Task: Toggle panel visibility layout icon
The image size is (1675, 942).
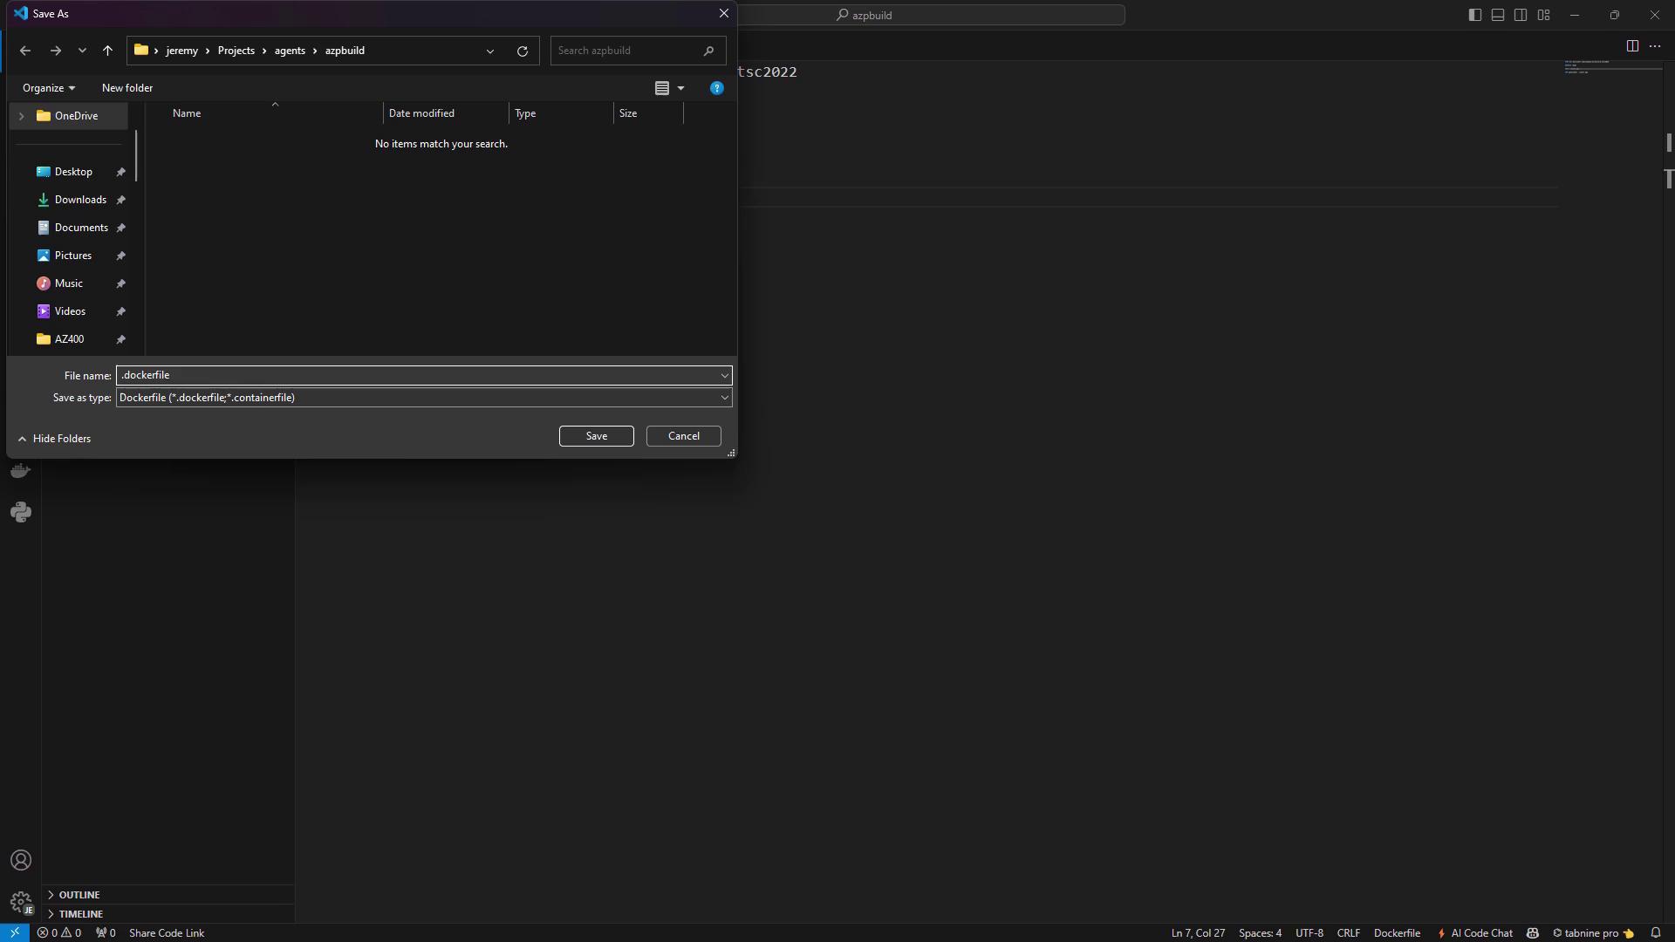Action: pyautogui.click(x=1497, y=15)
